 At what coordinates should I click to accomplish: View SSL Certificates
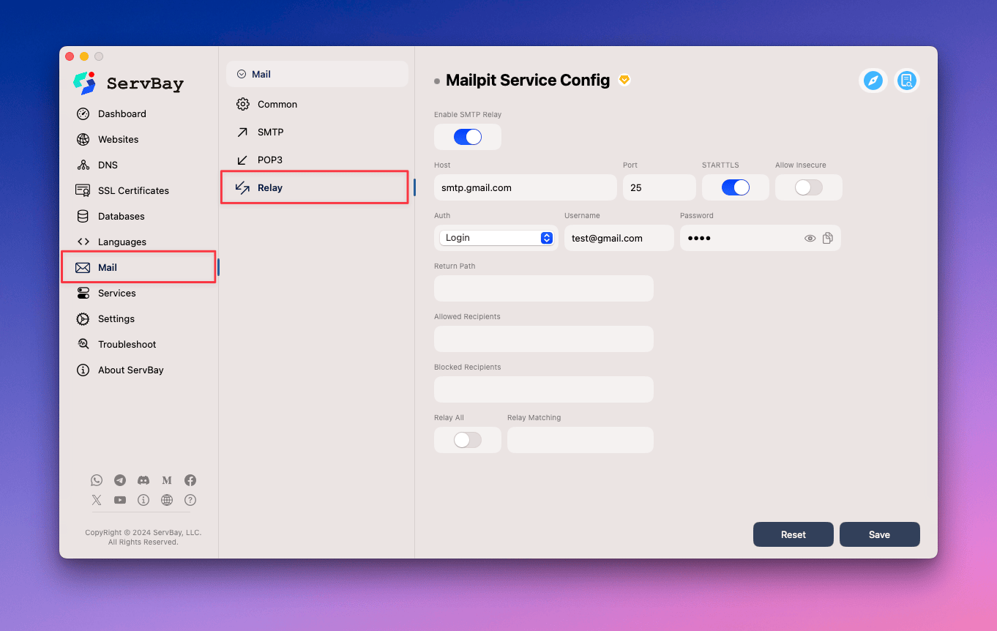[x=132, y=190]
